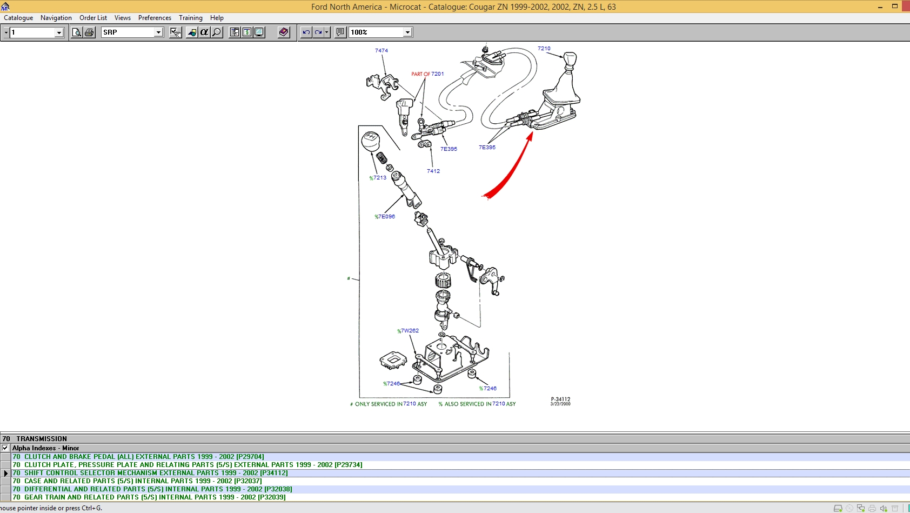Click the printer status tray icon
910x513 pixels.
[x=872, y=508]
